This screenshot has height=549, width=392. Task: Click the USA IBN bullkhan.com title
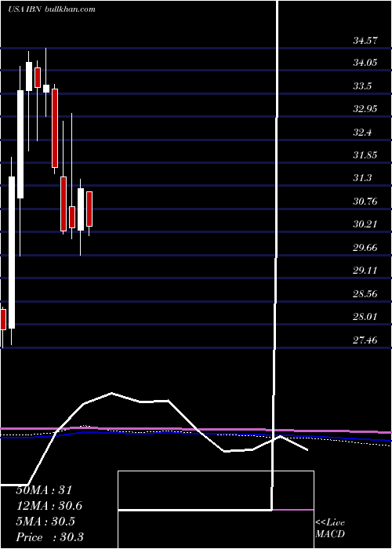click(x=52, y=9)
